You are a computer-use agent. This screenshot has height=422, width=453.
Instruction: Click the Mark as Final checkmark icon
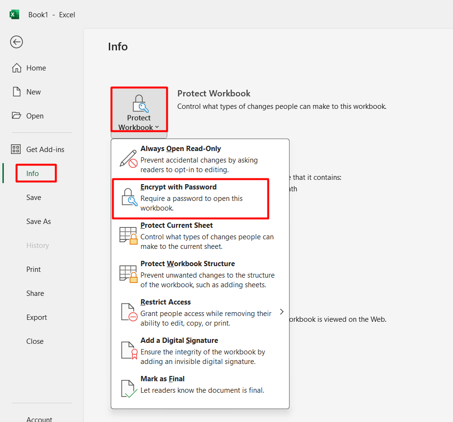pyautogui.click(x=128, y=388)
